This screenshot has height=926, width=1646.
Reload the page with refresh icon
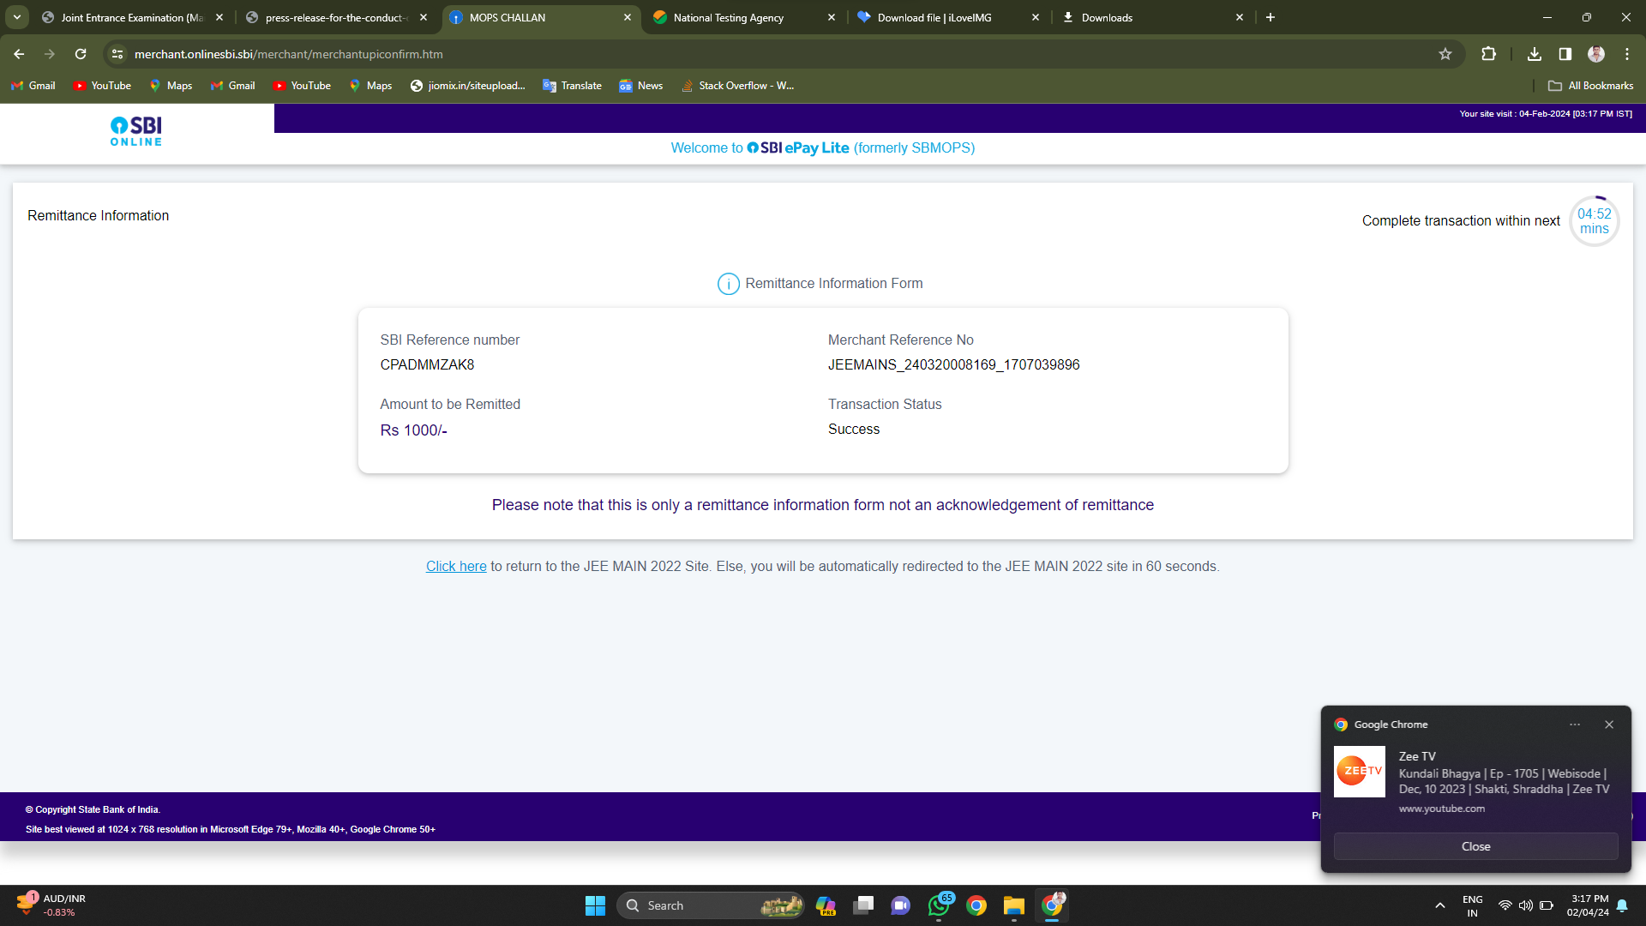[x=81, y=54]
